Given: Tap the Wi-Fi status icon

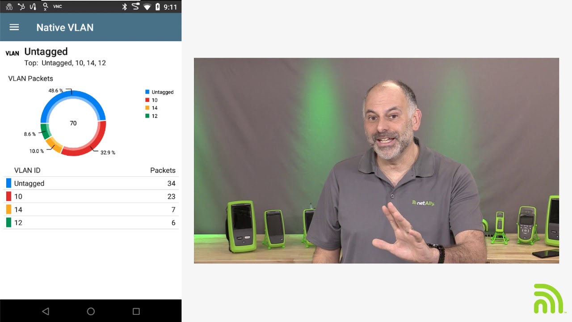Looking at the screenshot, I should click(147, 7).
